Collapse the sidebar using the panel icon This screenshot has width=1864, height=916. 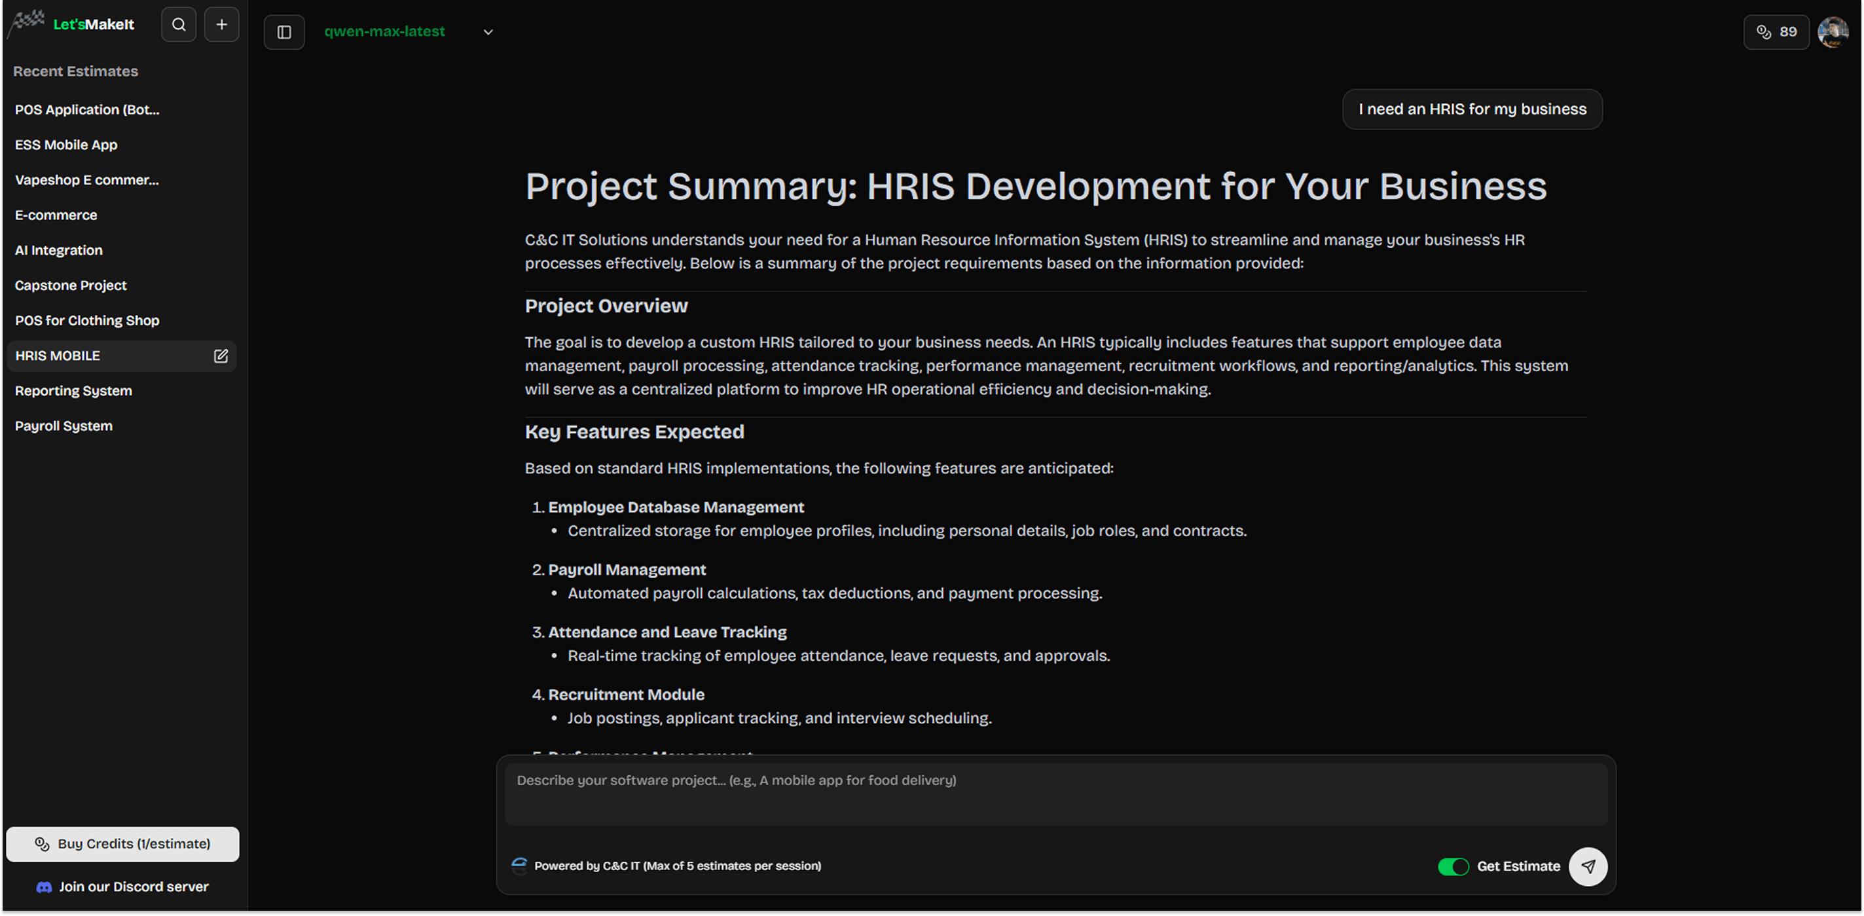(283, 32)
